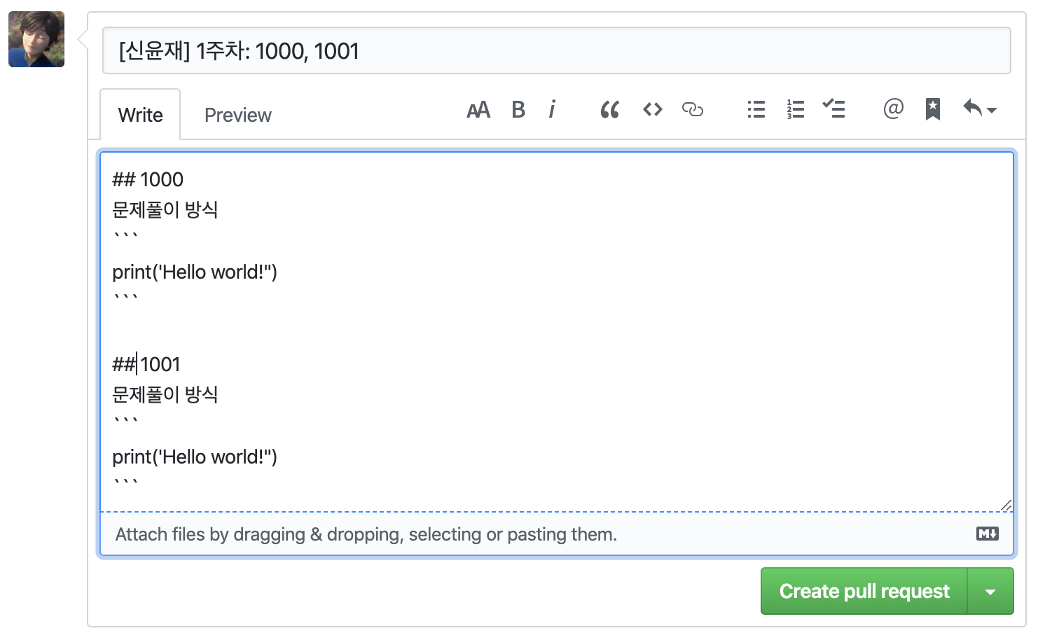Image resolution: width=1038 pixels, height=640 pixels.
Task: Switch to the Preview tab
Action: [237, 115]
